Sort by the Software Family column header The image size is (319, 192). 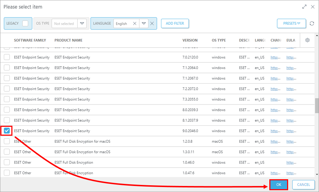(30, 40)
